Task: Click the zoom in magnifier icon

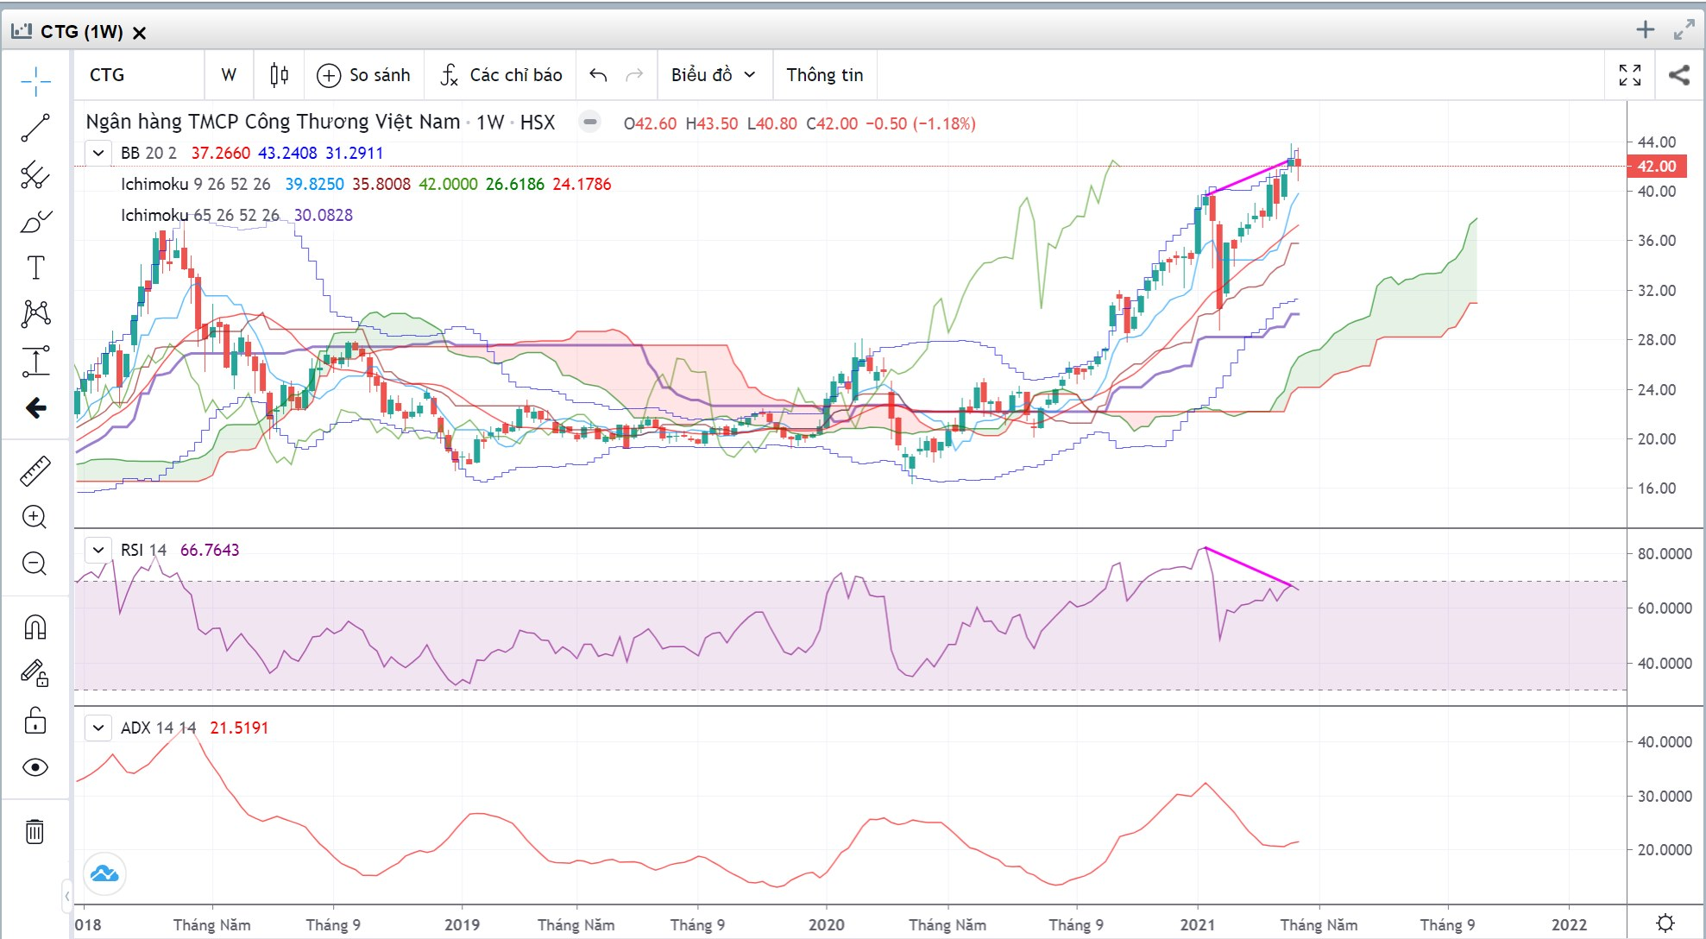Action: [x=35, y=517]
